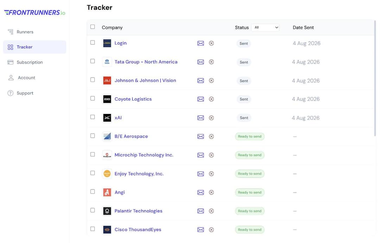Viewport: 380px width, 243px height.
Task: Click the Angi company logo
Action: (x=107, y=192)
